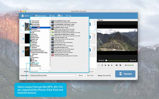Expand the 3D Video submenu arrow

tap(50, 34)
